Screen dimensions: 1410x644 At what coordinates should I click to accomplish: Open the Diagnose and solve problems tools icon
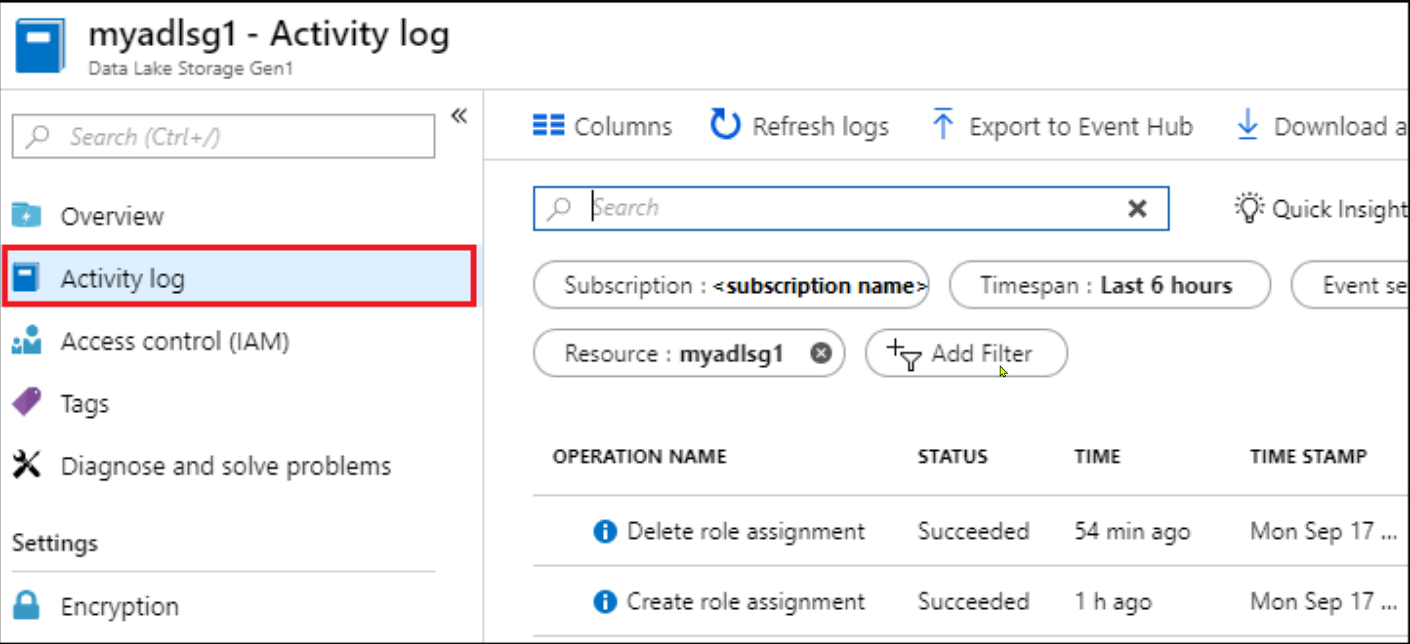pos(26,464)
